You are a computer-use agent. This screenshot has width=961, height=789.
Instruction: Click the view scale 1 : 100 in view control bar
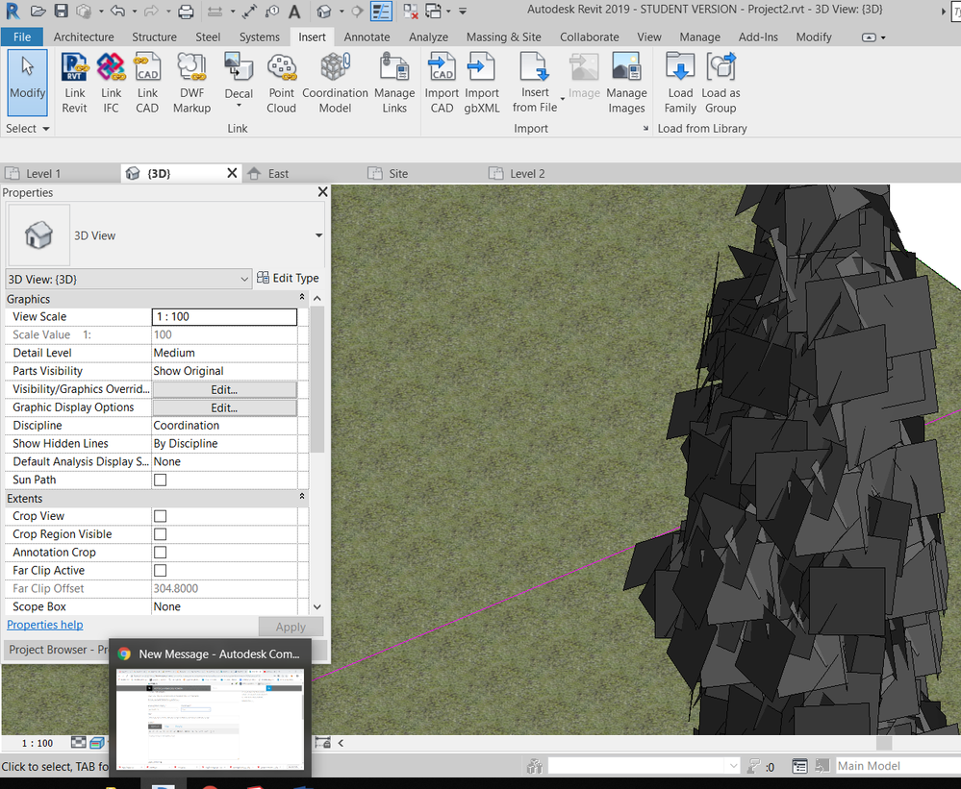(x=38, y=743)
